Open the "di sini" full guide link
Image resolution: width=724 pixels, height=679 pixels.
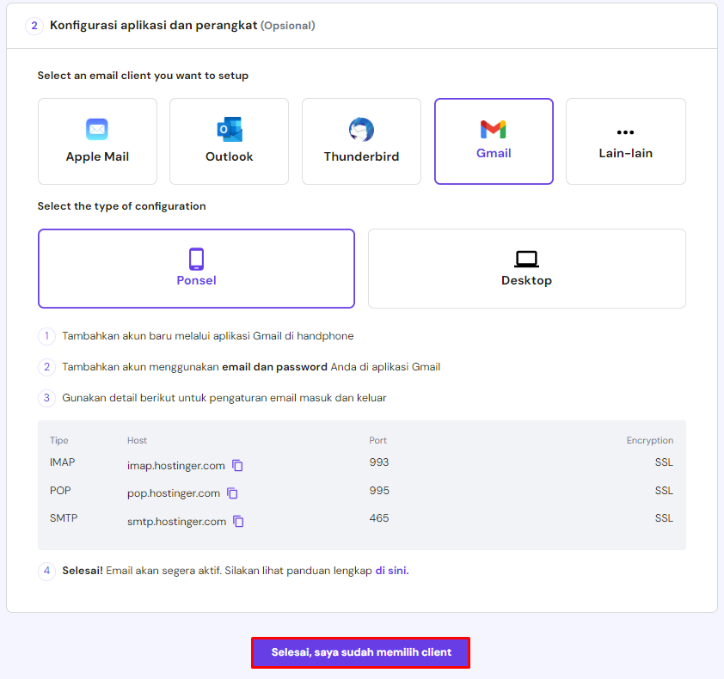(x=391, y=571)
